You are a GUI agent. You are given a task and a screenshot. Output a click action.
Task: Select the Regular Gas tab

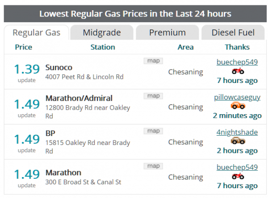[x=37, y=33]
